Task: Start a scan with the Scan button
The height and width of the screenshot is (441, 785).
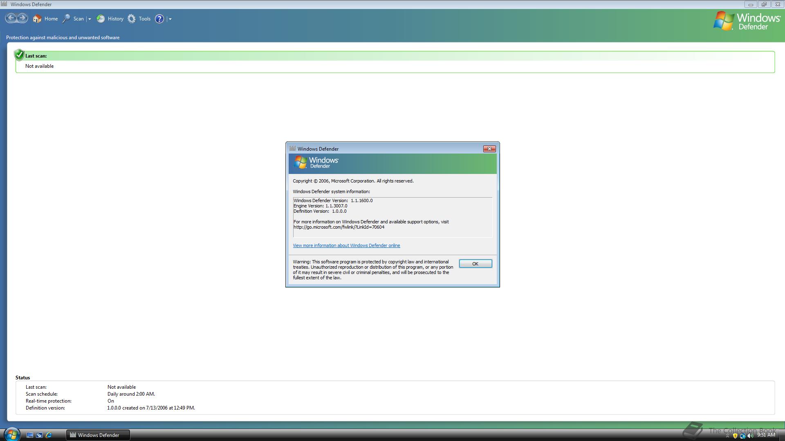Action: pyautogui.click(x=73, y=19)
